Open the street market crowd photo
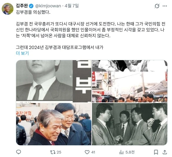This screenshot has height=157, width=172. 130,81
